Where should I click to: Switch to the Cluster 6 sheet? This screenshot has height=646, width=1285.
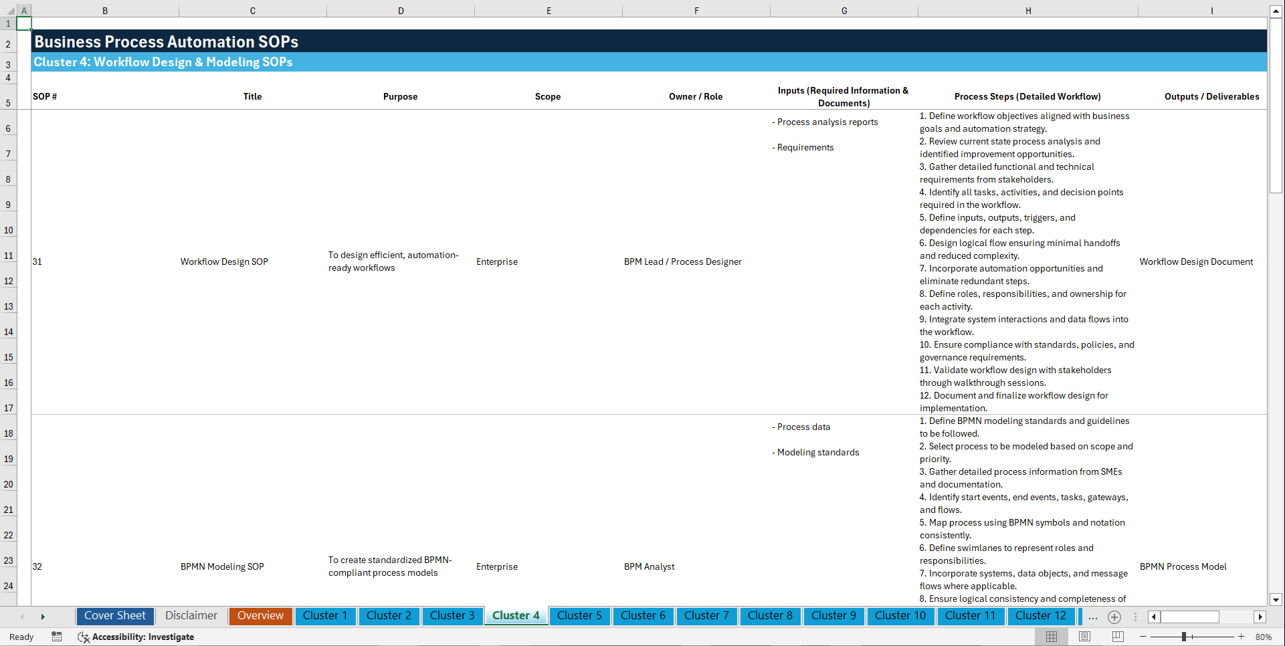point(643,616)
